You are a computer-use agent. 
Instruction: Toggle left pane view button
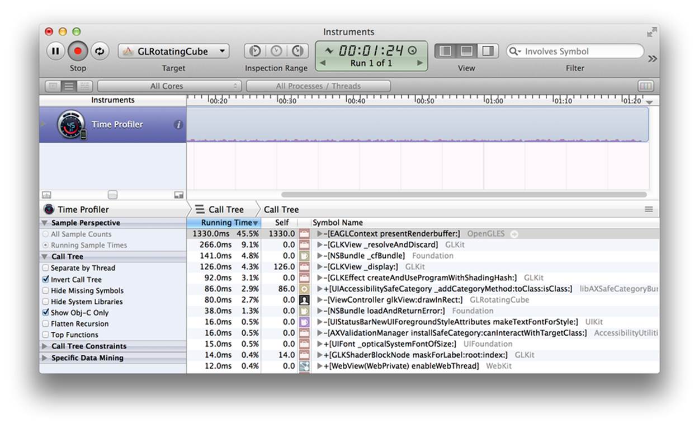[x=446, y=51]
